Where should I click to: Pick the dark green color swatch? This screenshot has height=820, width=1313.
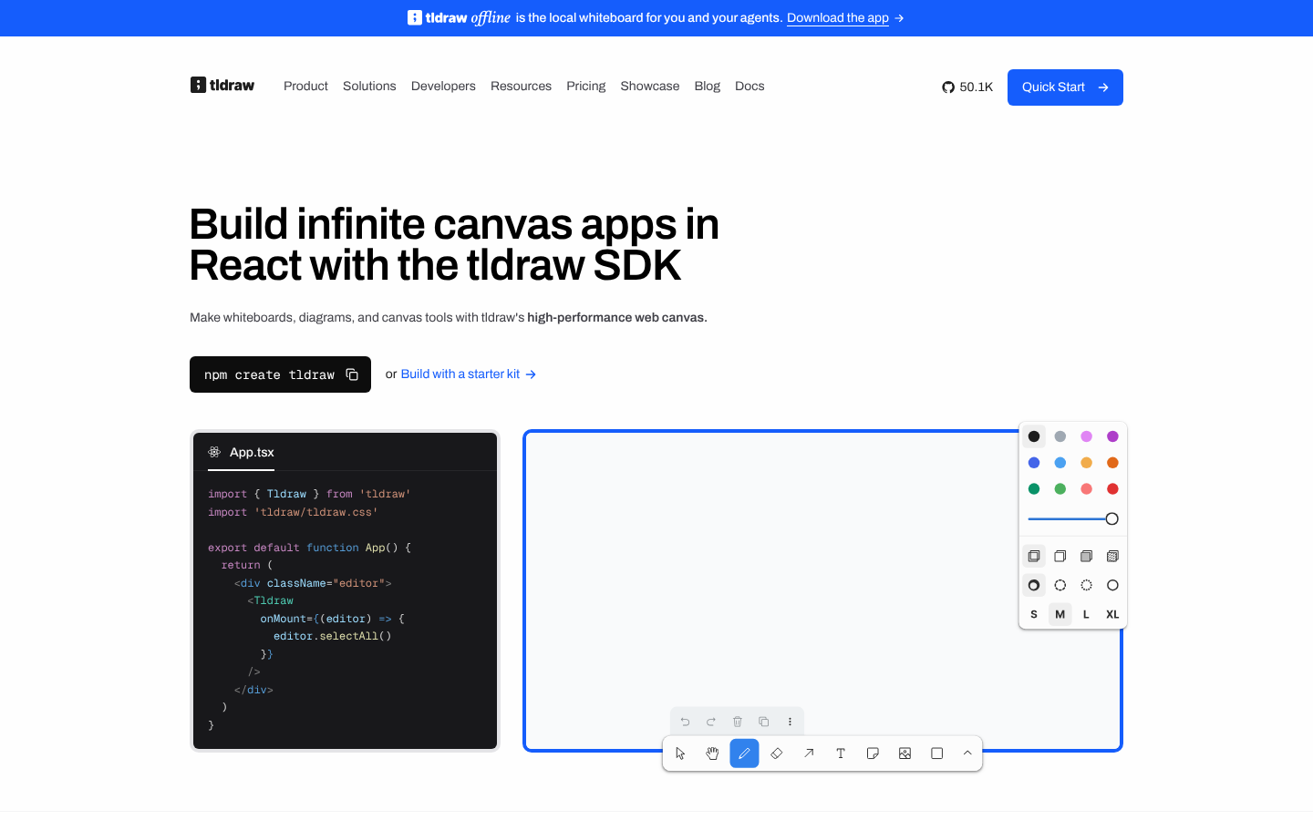tap(1034, 489)
